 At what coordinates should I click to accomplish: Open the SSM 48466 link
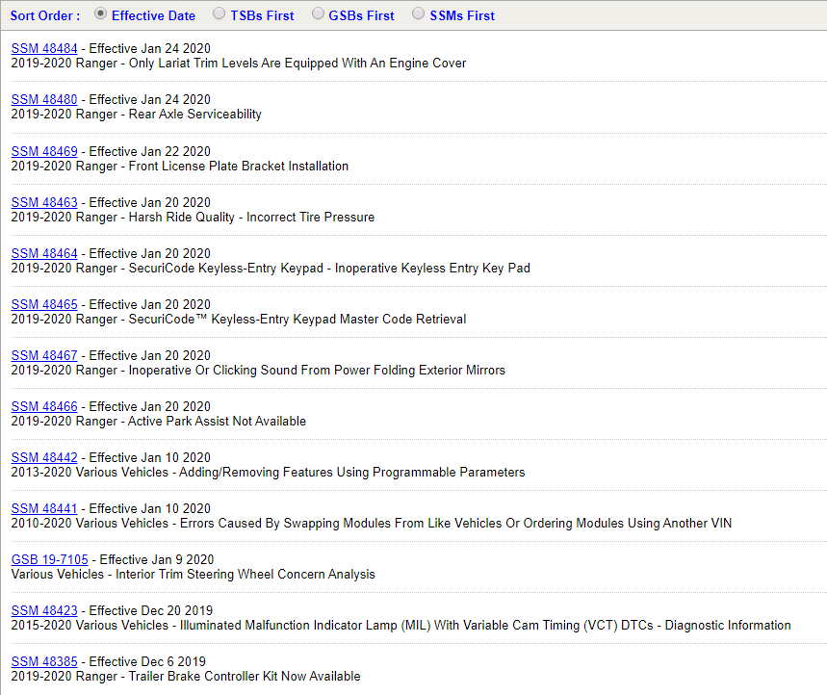pyautogui.click(x=44, y=406)
